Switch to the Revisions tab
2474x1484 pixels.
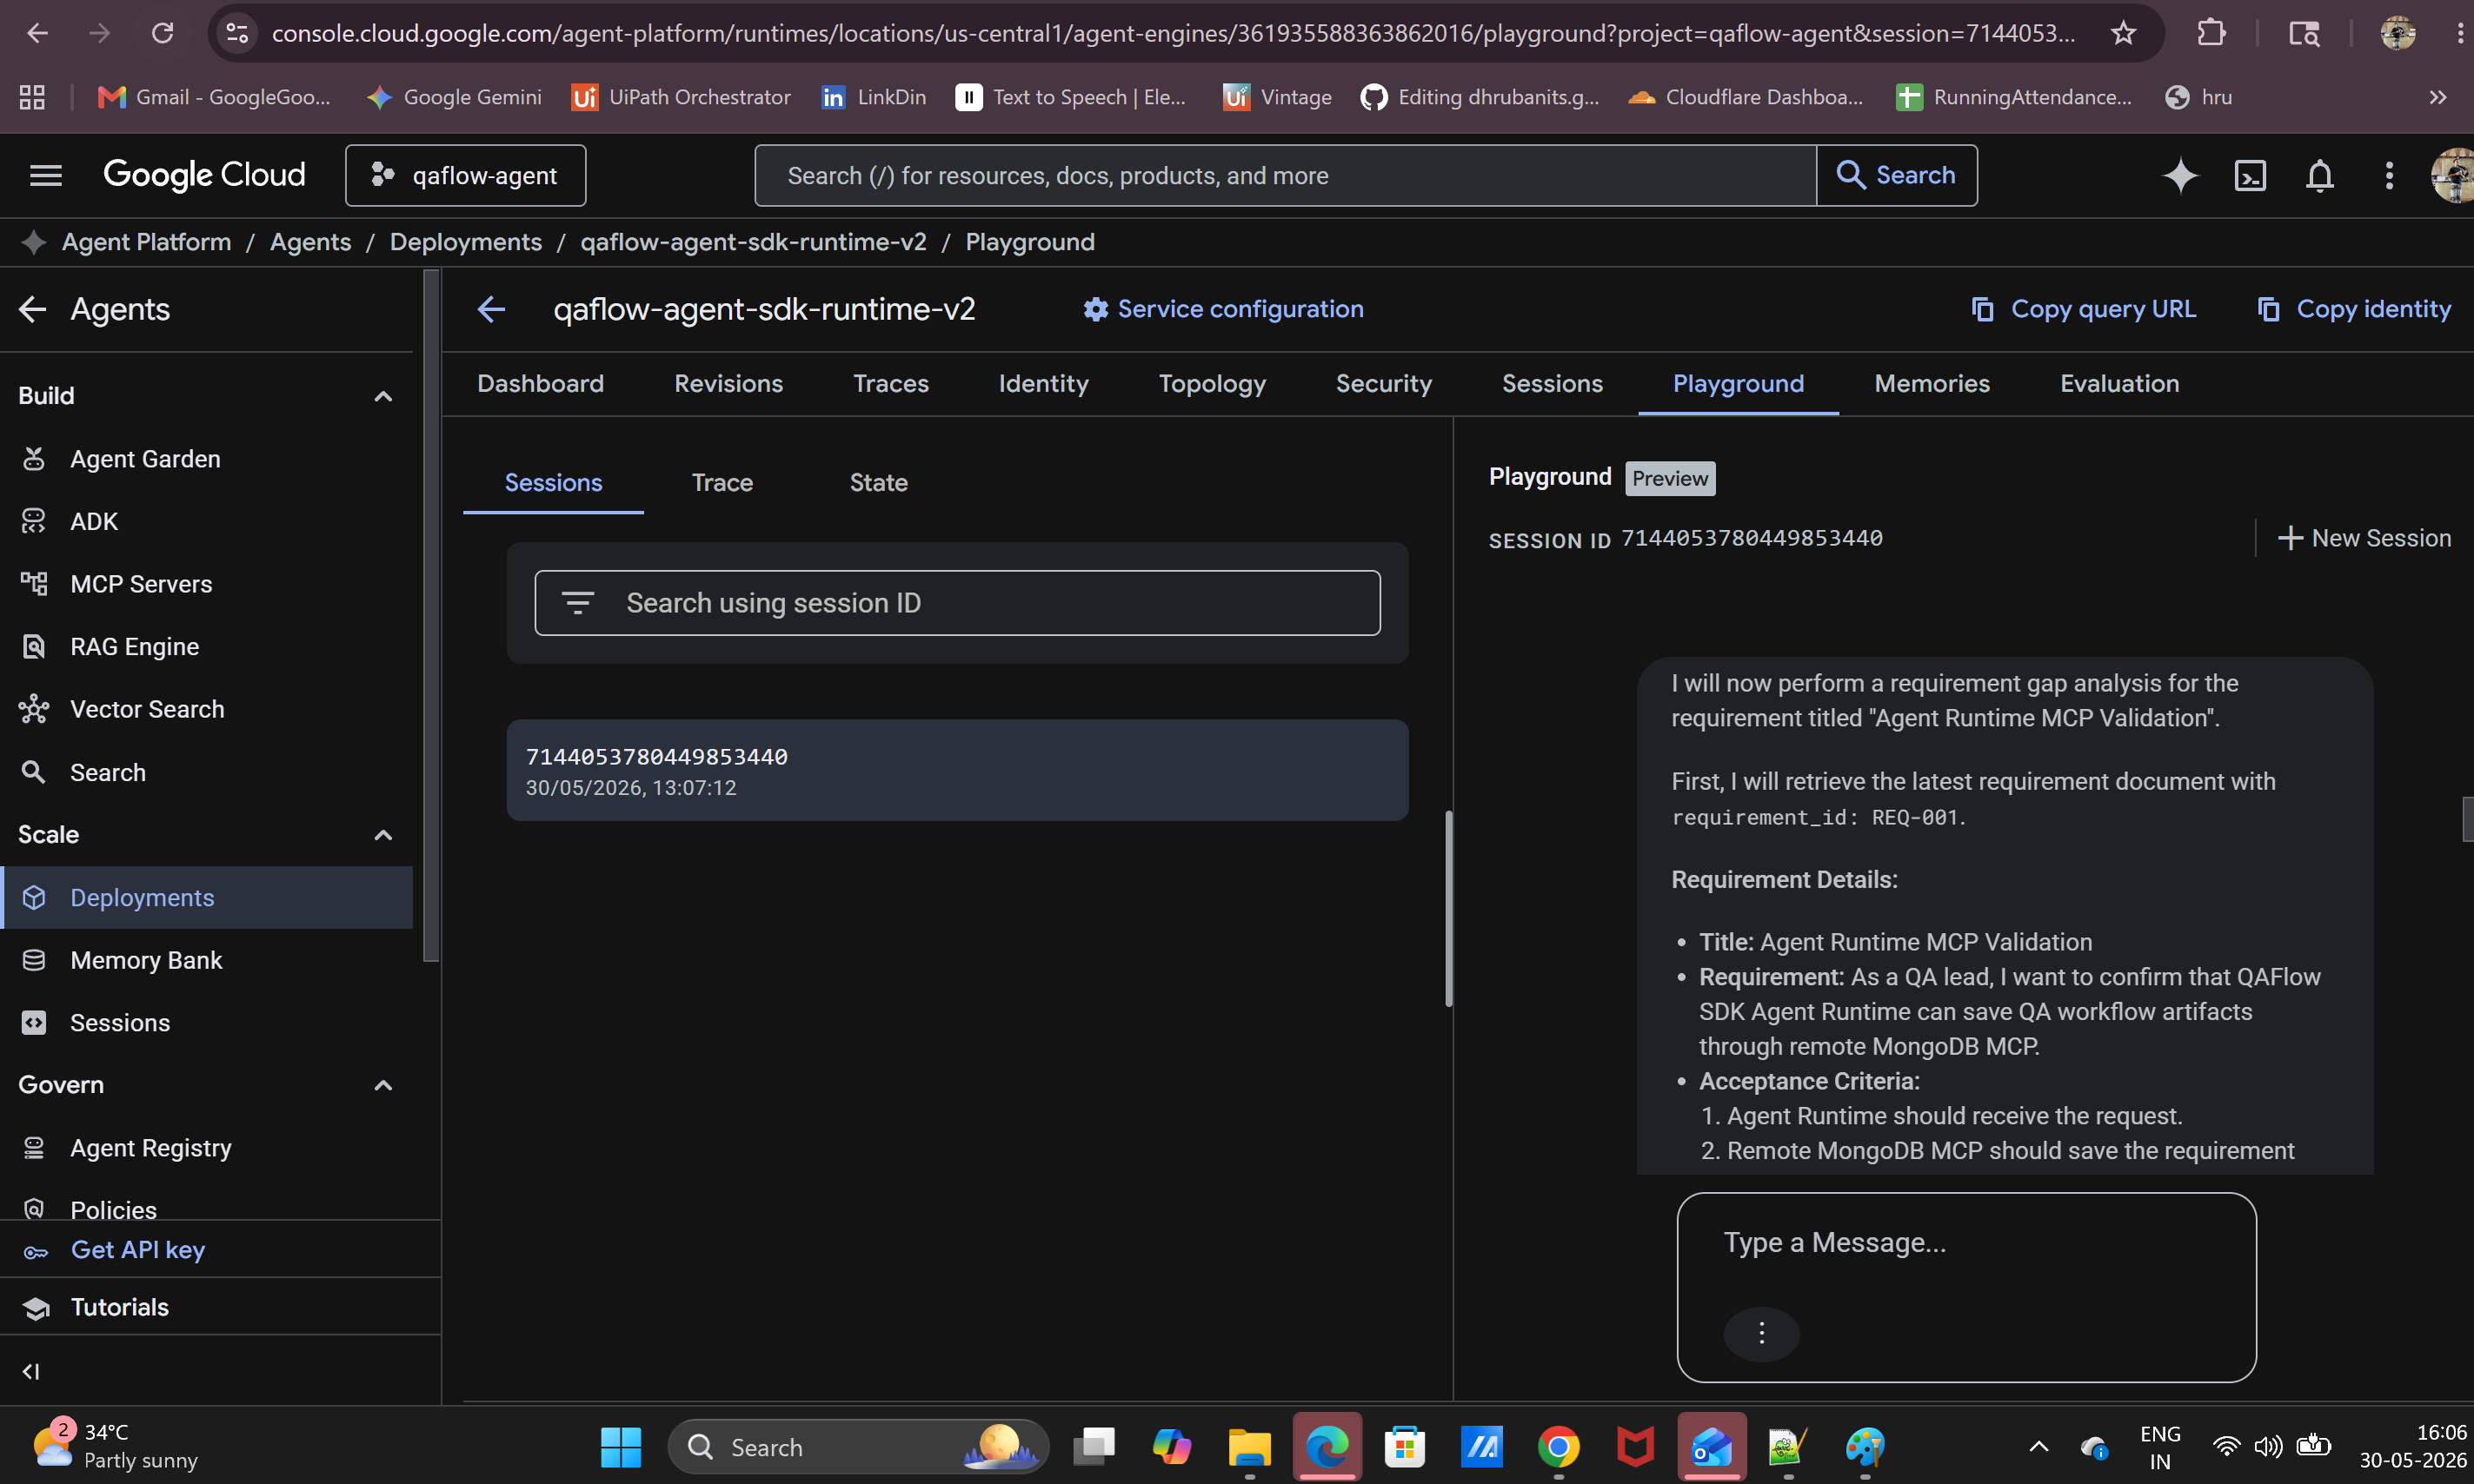point(728,384)
